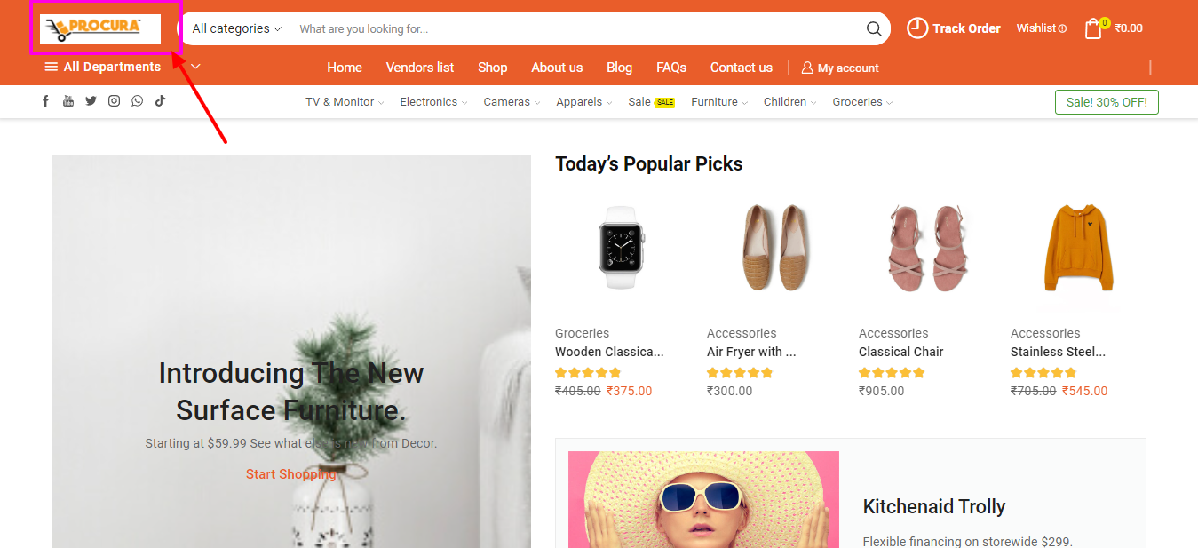The width and height of the screenshot is (1198, 548).
Task: Click the All Departments hamburger icon
Action: pos(52,67)
